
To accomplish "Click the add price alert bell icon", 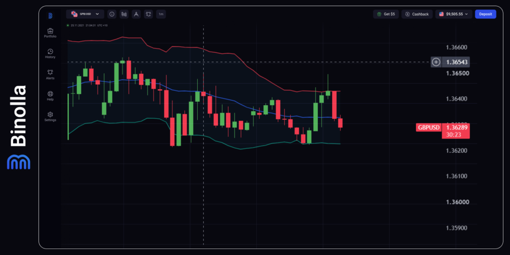I will coord(148,14).
